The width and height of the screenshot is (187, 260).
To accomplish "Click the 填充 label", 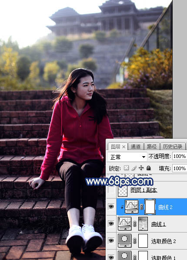I will pos(165,168).
